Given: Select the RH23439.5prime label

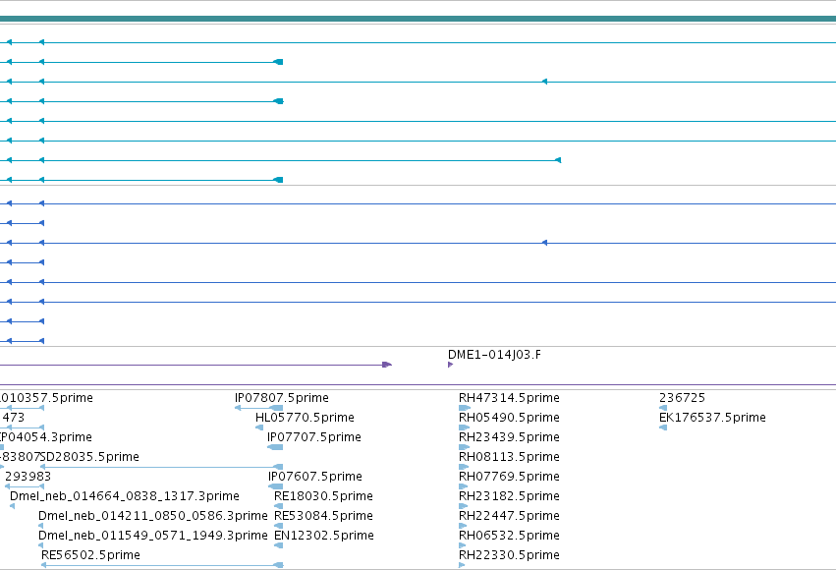Looking at the screenshot, I should [509, 437].
